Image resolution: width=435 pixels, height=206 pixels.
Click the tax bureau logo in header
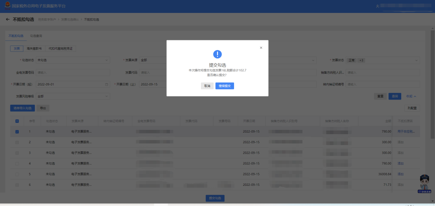tap(6, 6)
